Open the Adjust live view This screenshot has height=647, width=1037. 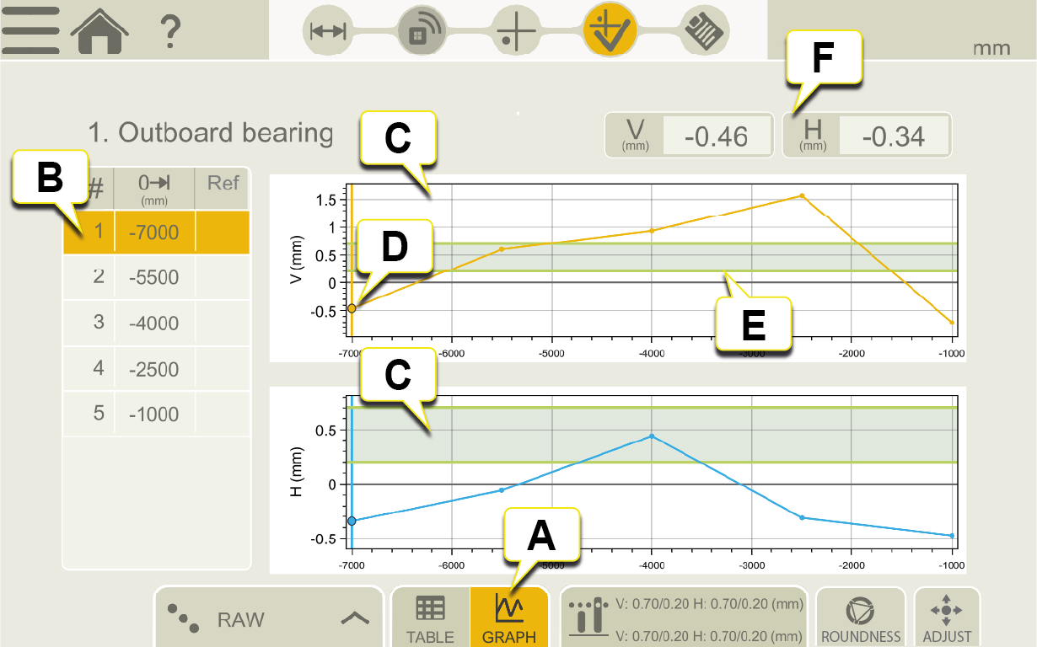(x=946, y=618)
